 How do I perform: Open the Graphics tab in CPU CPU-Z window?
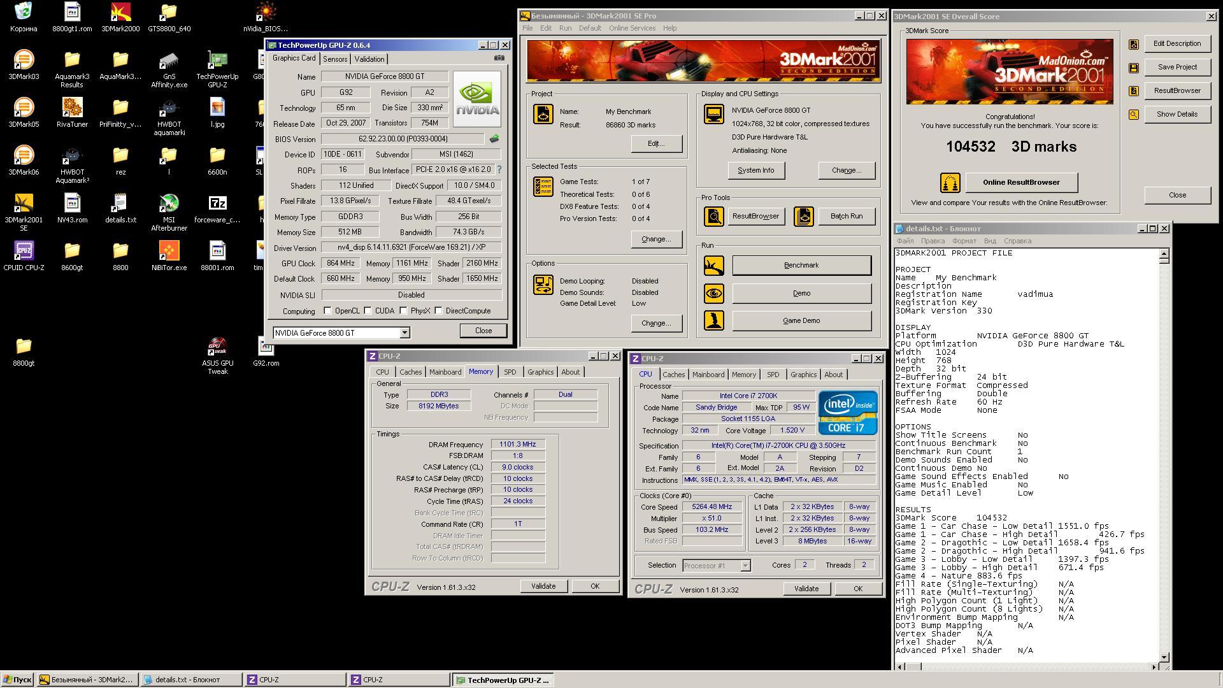click(x=803, y=375)
